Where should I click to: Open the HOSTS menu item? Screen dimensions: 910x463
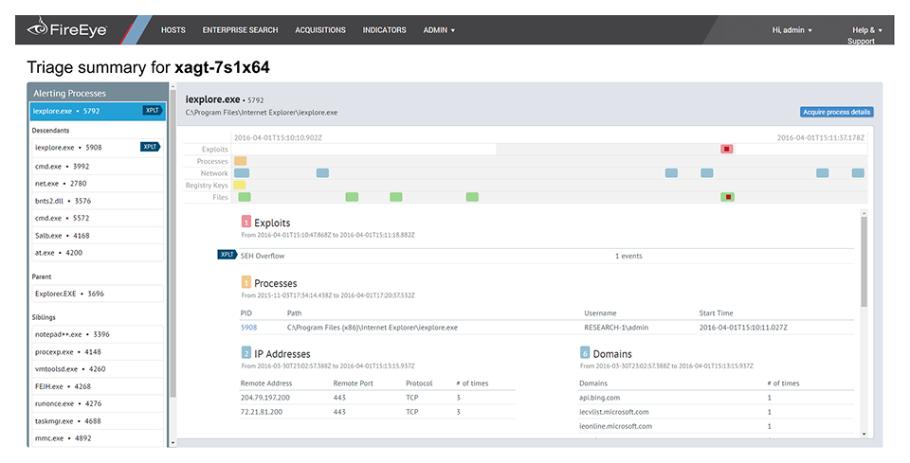coord(173,30)
